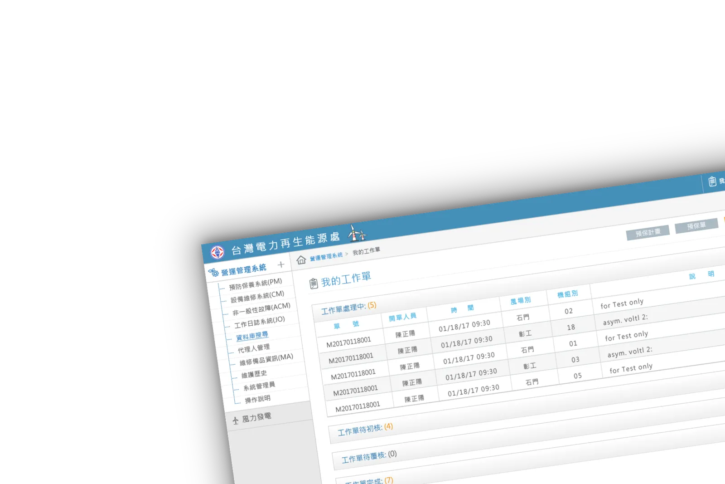
Task: Click the 說明 column header
Action: (701, 275)
